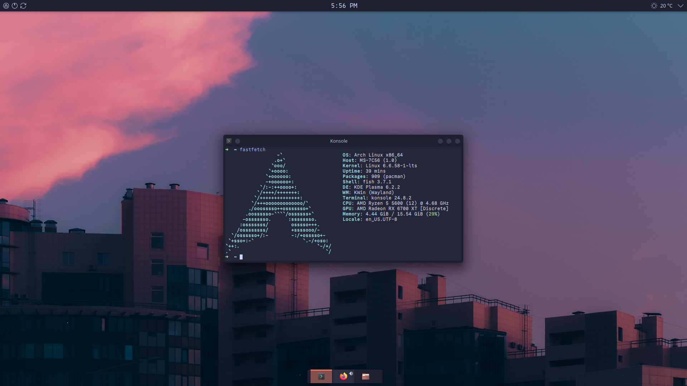Click the Arch Linux ASCII logo
The height and width of the screenshot is (386, 687).
(x=279, y=203)
